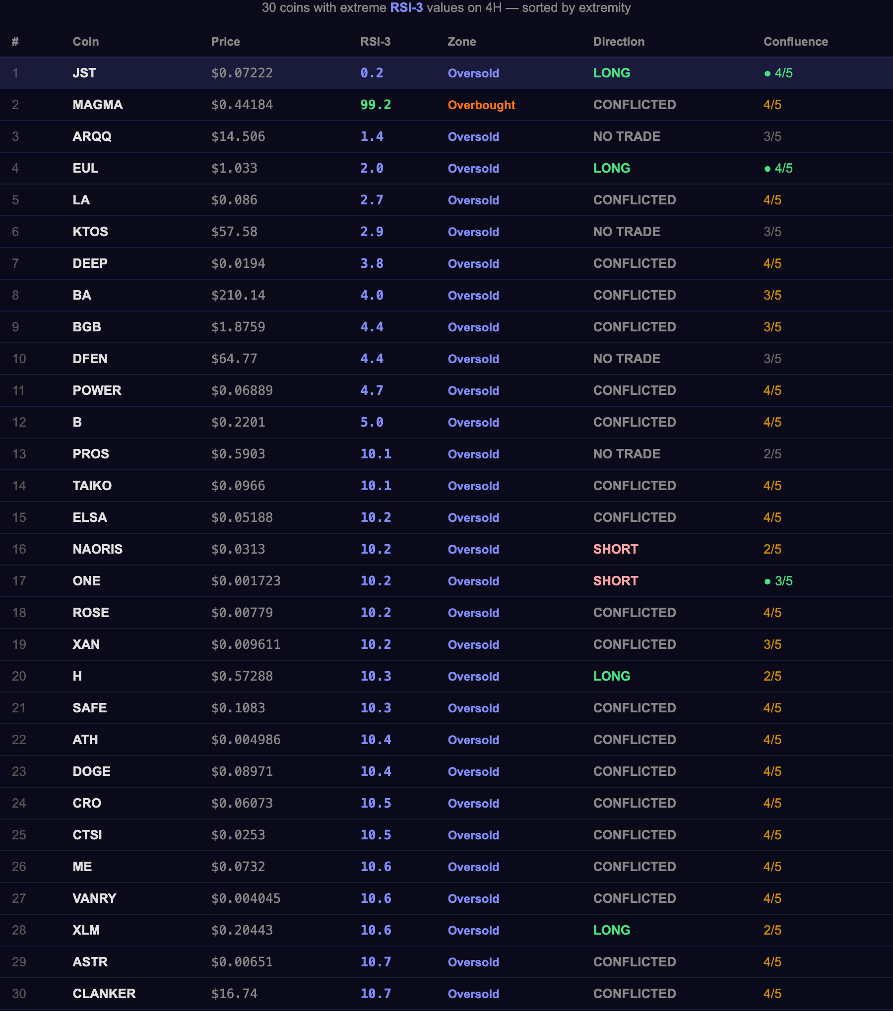The height and width of the screenshot is (1011, 893).
Task: Click the RSI-3 value 0.2 for JST
Action: coord(372,73)
